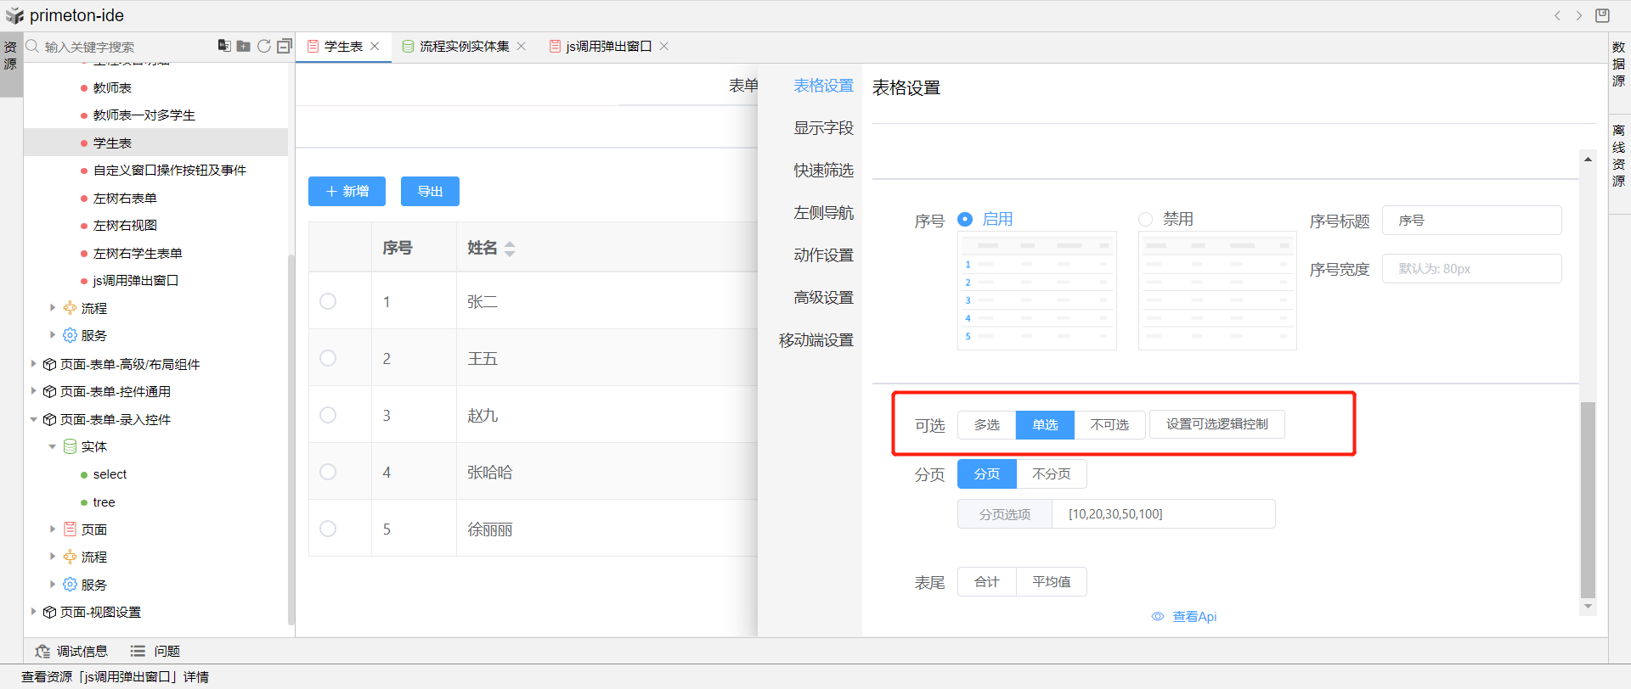Click the 序号宽度 input field

coord(1471,269)
